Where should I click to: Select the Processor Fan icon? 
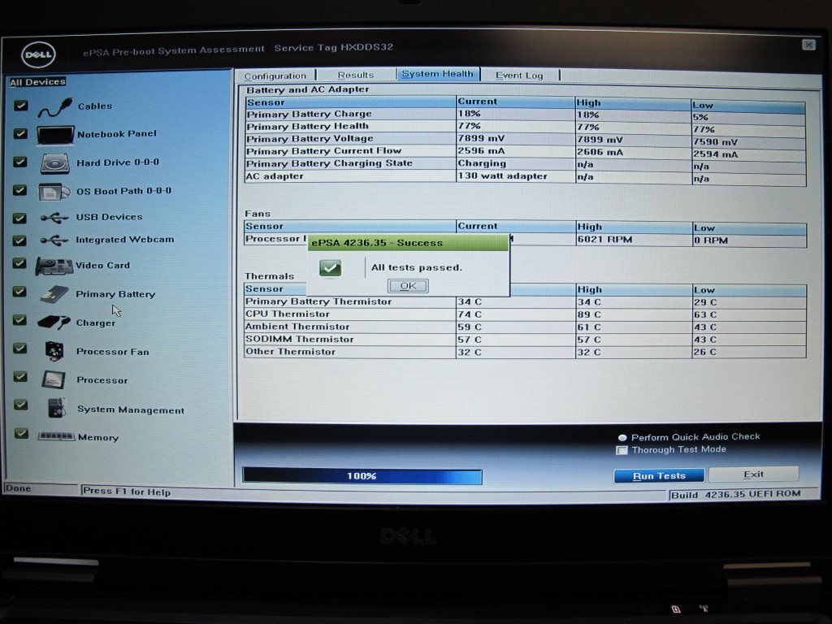pyautogui.click(x=54, y=351)
